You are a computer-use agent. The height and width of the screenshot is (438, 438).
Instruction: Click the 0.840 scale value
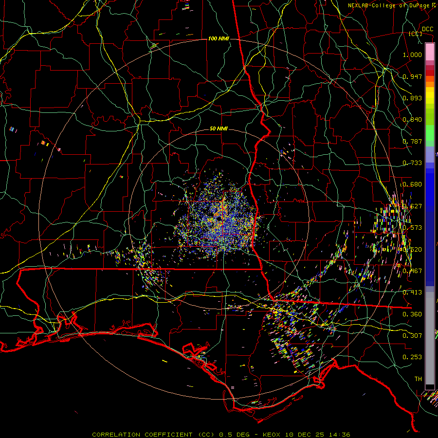(x=412, y=120)
